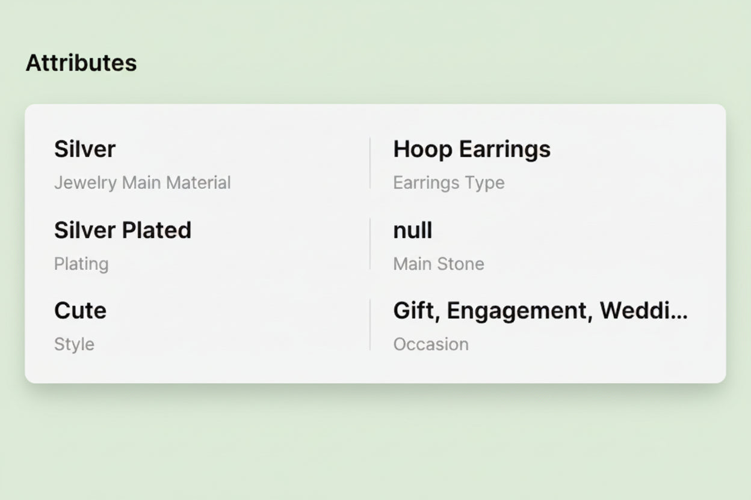
Task: Select the Hoop Earrings value
Action: pos(472,149)
